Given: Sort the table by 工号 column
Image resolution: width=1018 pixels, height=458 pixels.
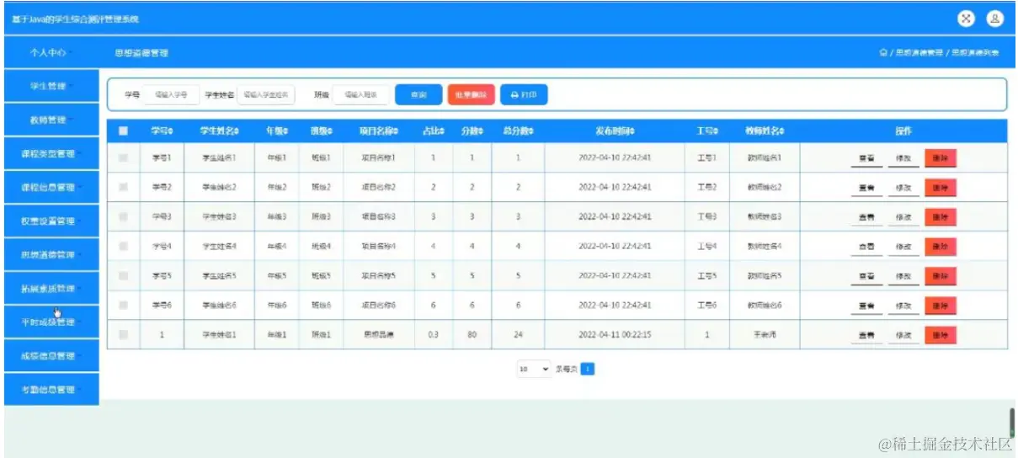Looking at the screenshot, I should (x=707, y=130).
